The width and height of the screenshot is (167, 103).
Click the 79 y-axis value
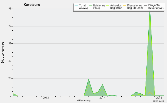coord(10,26)
